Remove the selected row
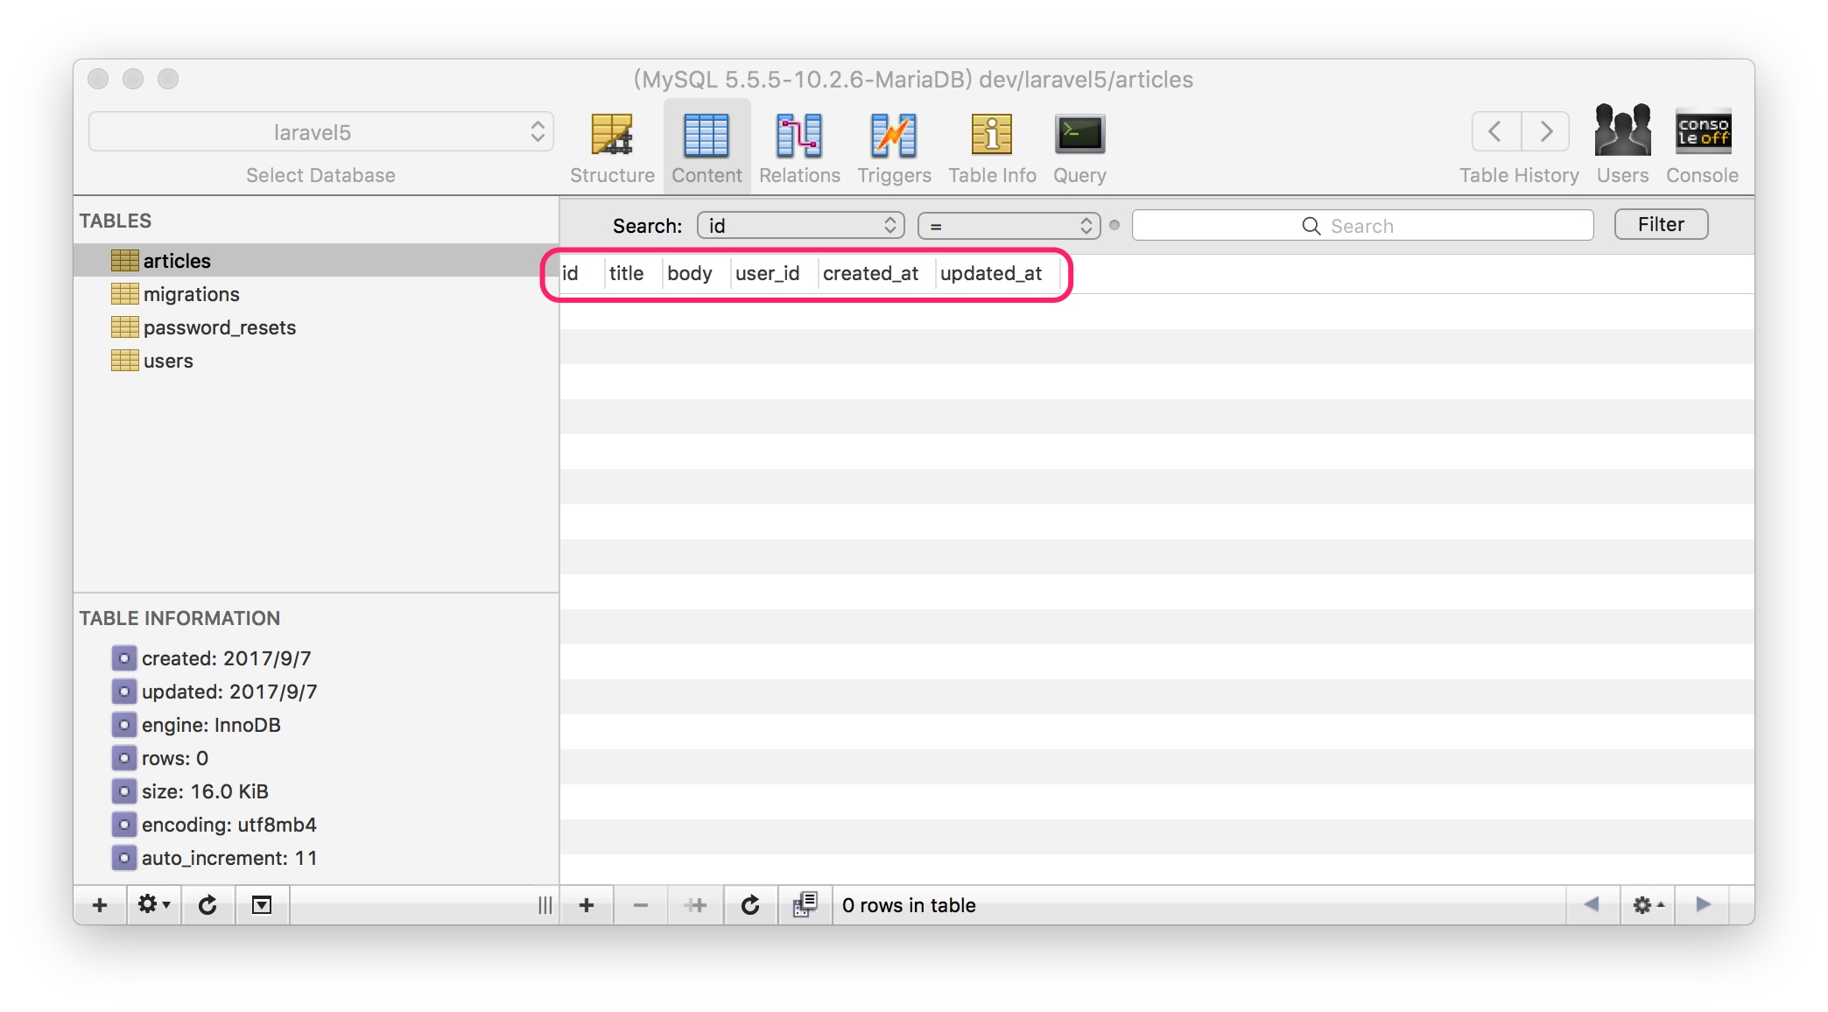Image resolution: width=1828 pixels, height=1012 pixels. [641, 904]
